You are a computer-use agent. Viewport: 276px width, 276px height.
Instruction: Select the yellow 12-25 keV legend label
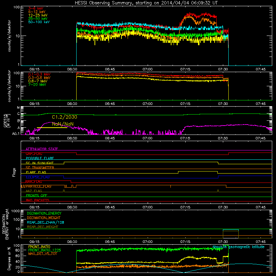(38, 15)
